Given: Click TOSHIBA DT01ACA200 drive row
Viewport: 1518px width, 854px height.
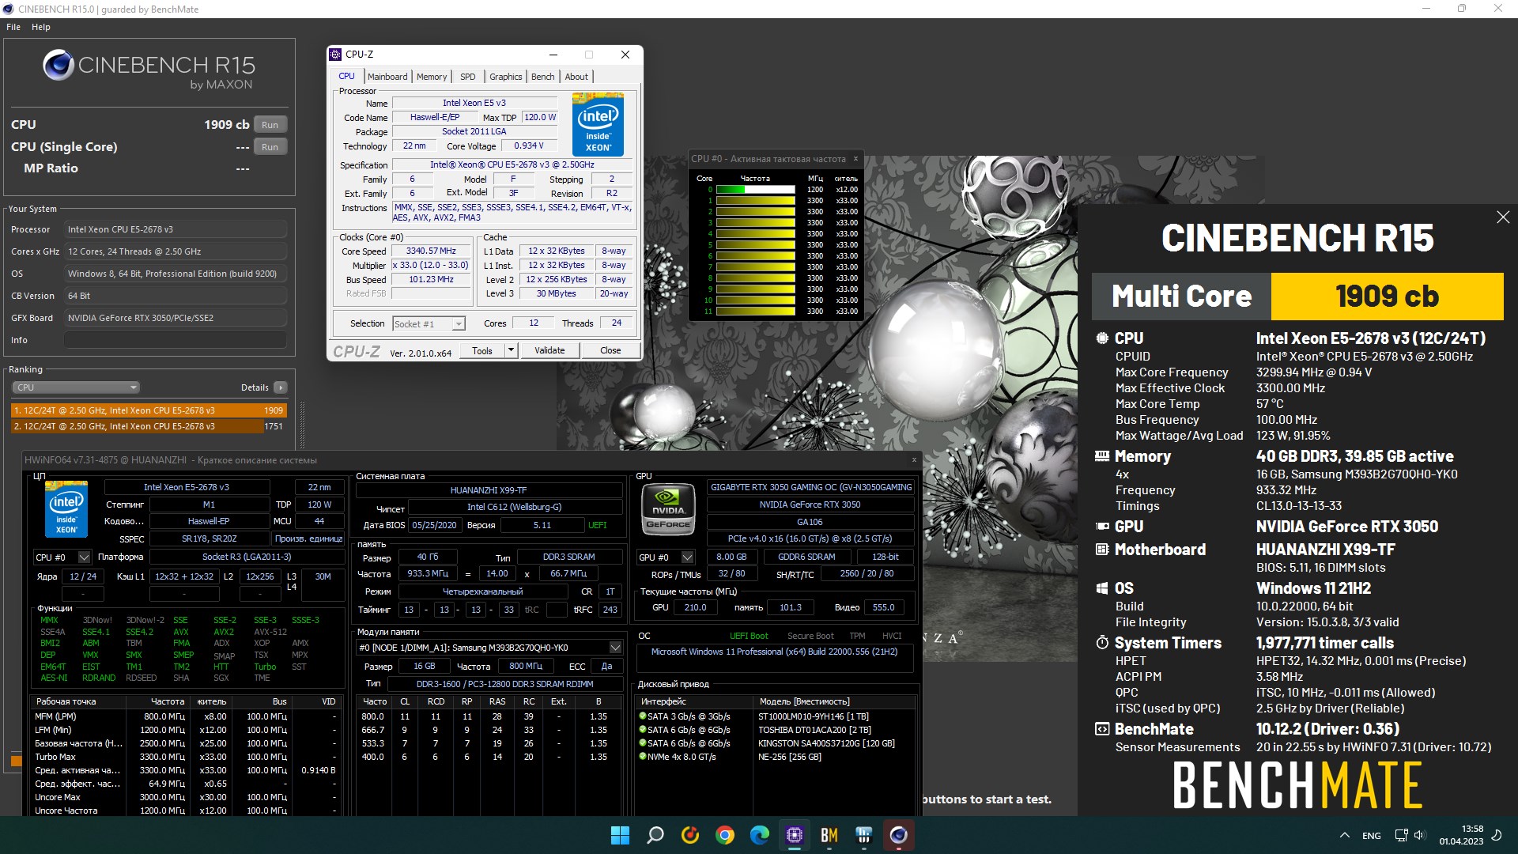Looking at the screenshot, I should (x=774, y=730).
